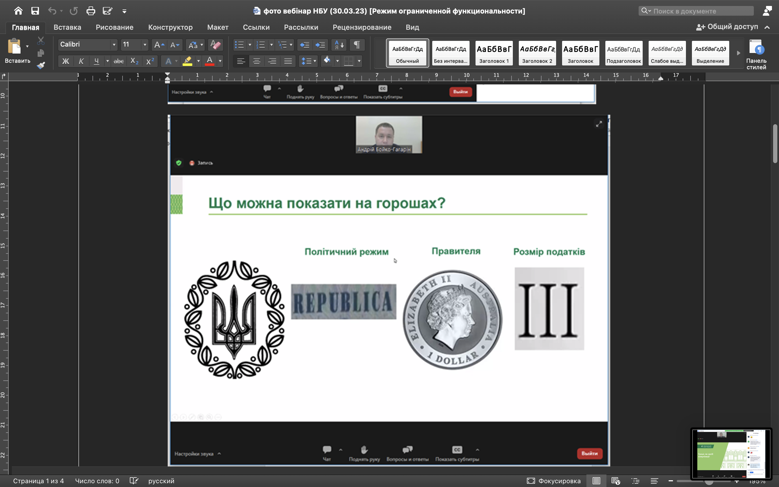The width and height of the screenshot is (779, 487).
Task: Open the Вставить paste options arrow
Action: (27, 46)
